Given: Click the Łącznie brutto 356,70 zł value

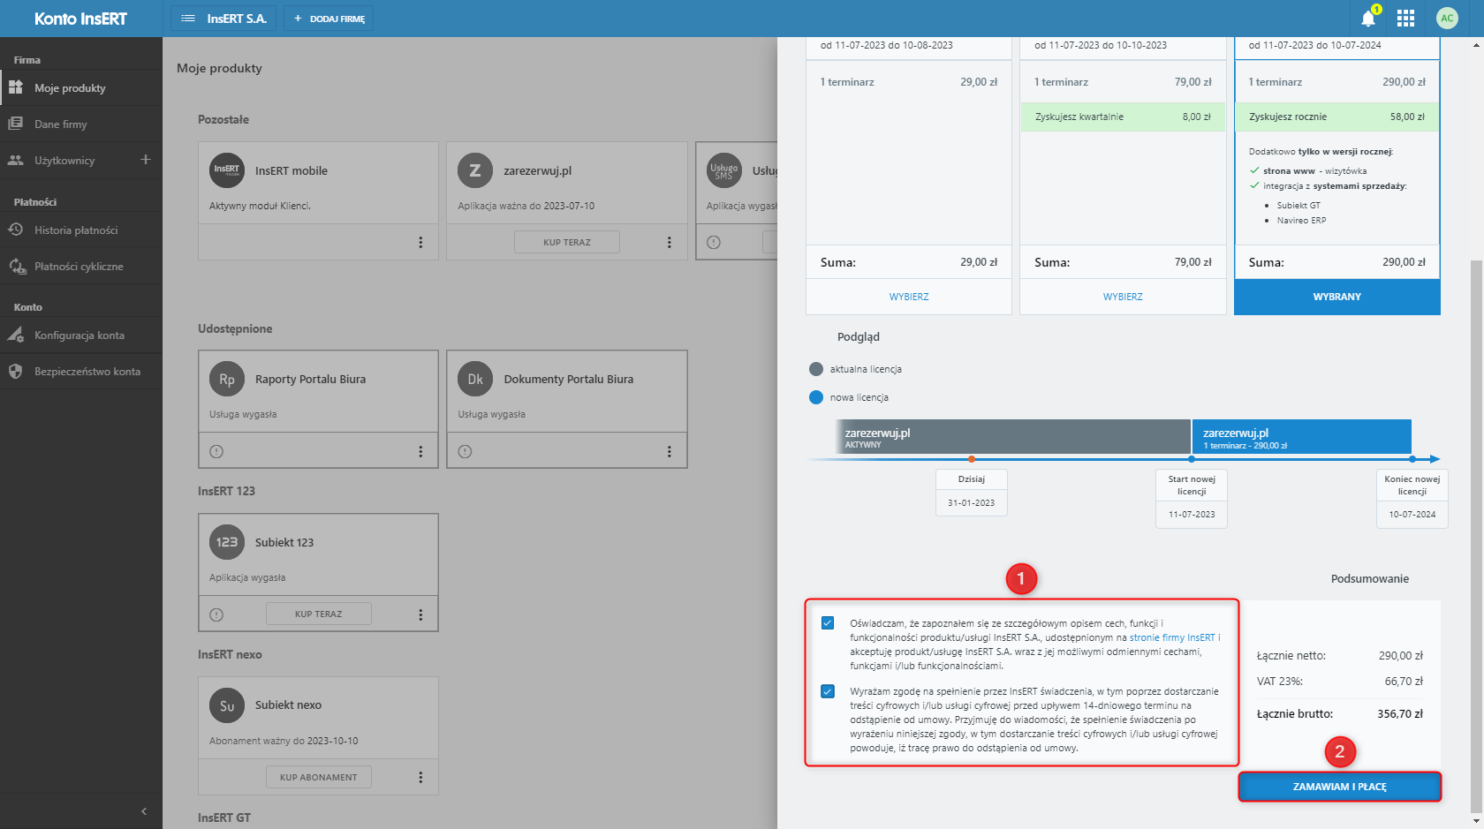Looking at the screenshot, I should pyautogui.click(x=1400, y=714).
